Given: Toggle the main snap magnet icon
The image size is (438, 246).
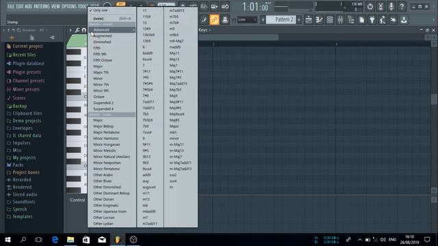Looking at the screenshot, I should 234,20.
